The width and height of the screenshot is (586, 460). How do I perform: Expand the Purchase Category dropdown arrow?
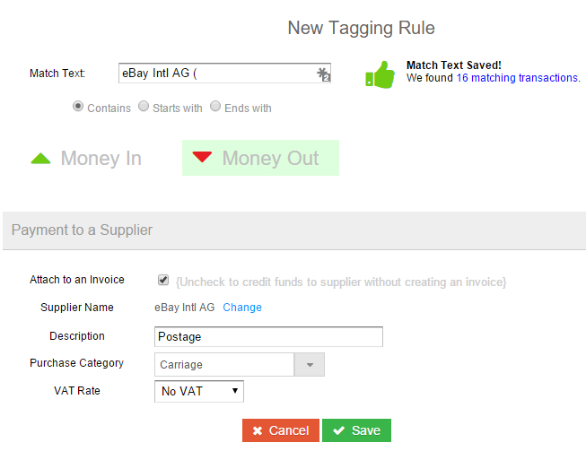[310, 364]
